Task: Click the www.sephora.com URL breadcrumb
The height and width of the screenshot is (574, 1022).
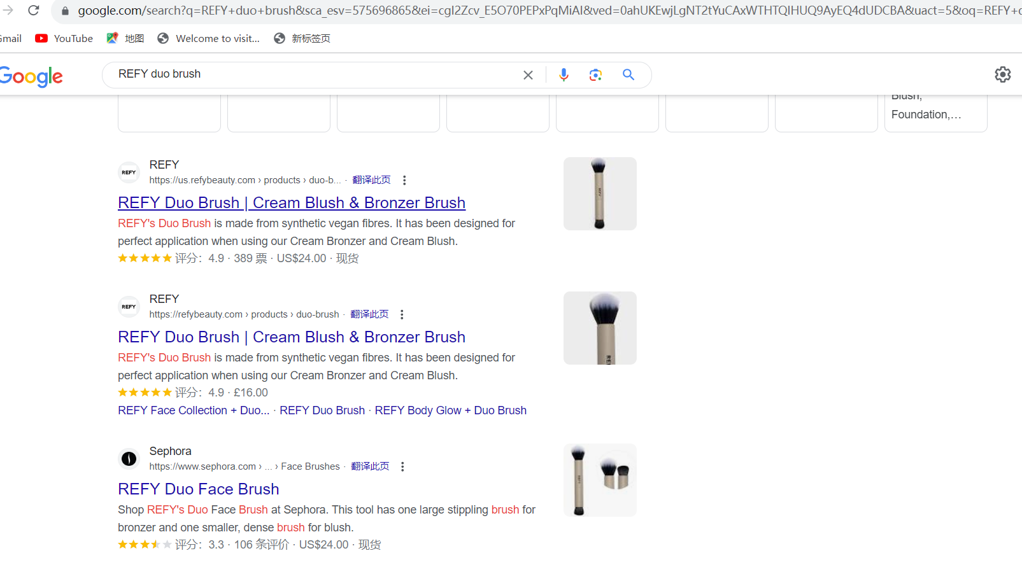Action: (x=245, y=466)
